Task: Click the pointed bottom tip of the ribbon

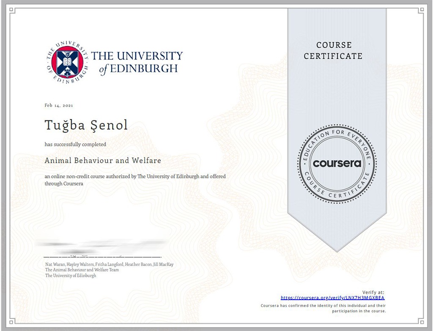Action: click(x=337, y=249)
